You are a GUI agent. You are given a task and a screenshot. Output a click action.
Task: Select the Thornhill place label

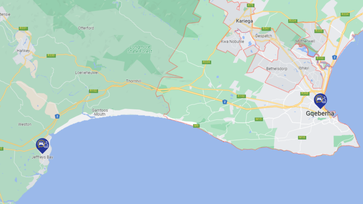(x=134, y=81)
